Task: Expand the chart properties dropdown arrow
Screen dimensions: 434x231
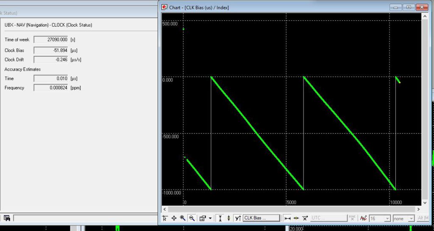Action: click(210, 218)
